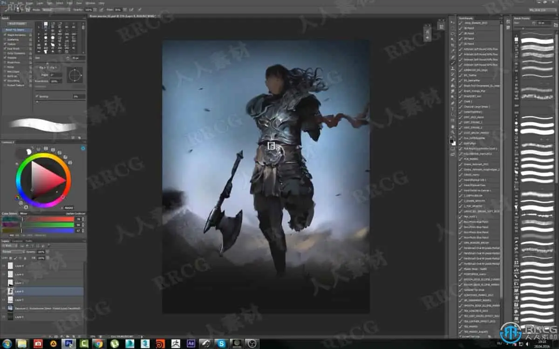Click the foreground color swatch in toolbox
559x349 pixels.
tap(451, 141)
